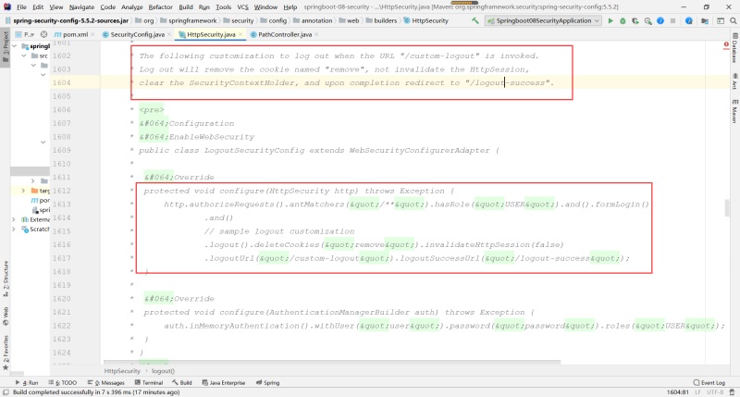This screenshot has width=740, height=397.
Task: Open the Spring tool window
Action: click(267, 383)
